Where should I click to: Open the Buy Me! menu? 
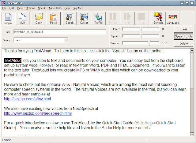77,8
